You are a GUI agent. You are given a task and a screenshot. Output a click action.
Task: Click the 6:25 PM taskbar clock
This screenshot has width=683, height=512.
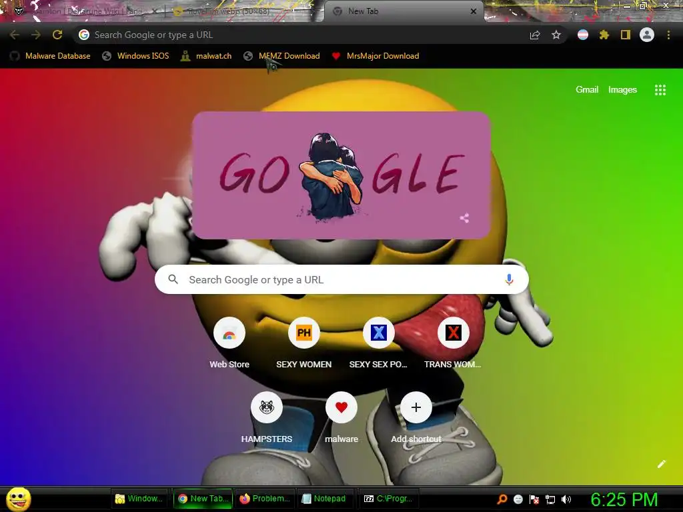point(624,499)
